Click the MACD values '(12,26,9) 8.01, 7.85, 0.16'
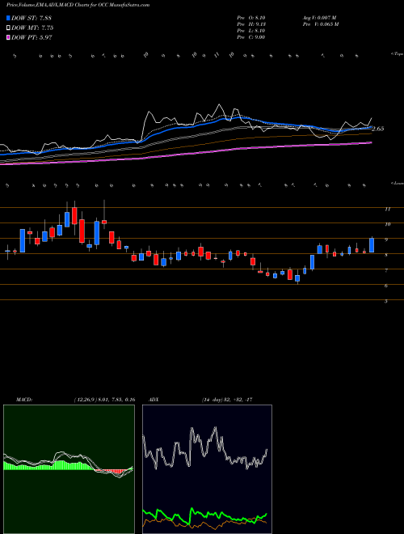404x534 pixels. 104,400
